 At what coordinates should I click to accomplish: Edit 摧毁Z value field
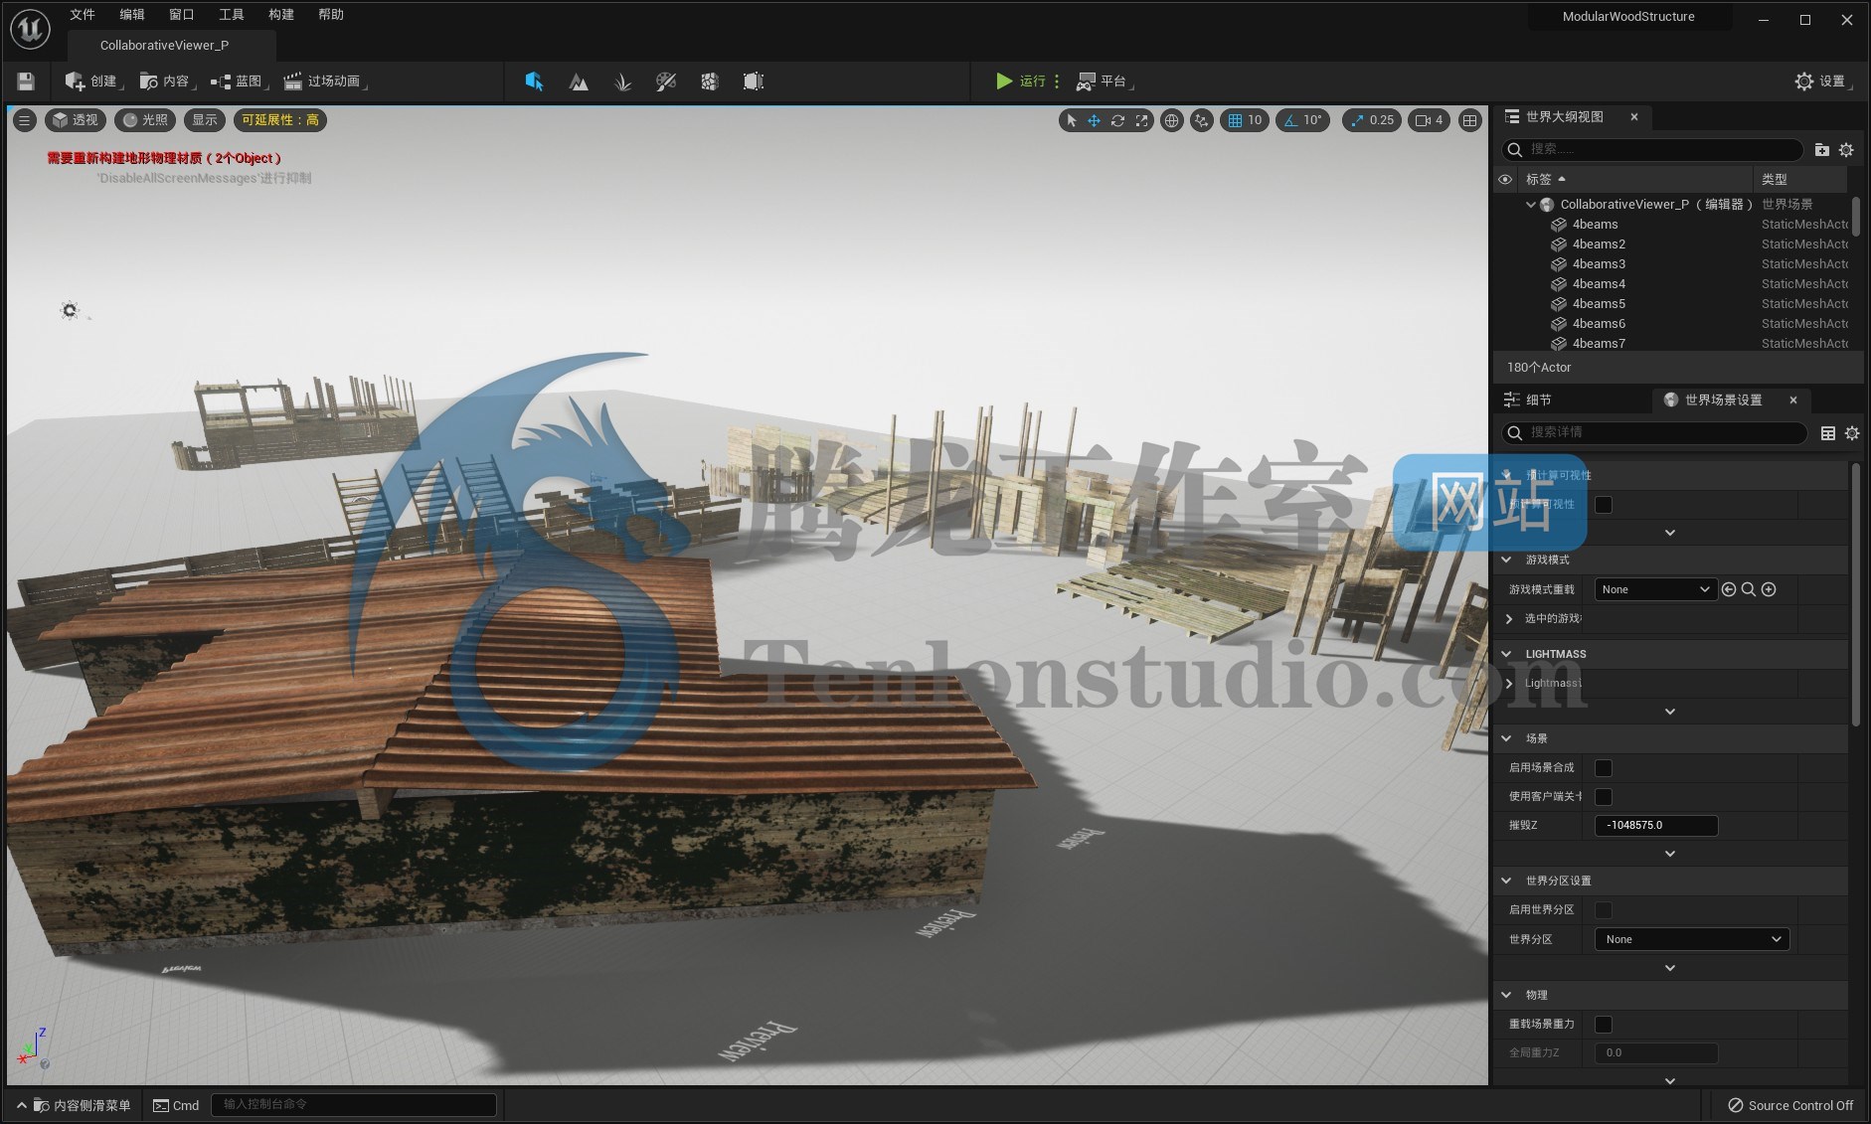point(1656,825)
